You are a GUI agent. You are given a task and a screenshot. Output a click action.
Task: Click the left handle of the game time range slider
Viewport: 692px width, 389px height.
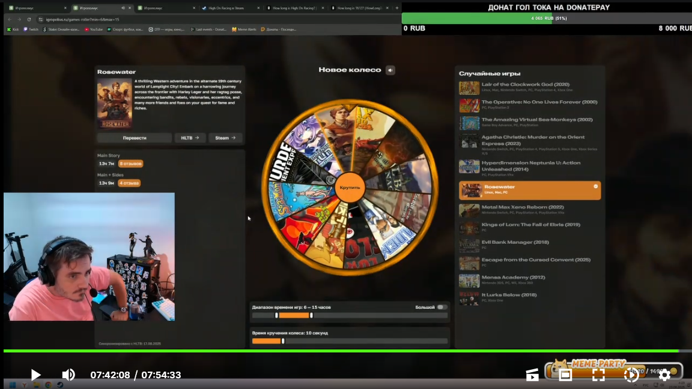[x=277, y=315]
